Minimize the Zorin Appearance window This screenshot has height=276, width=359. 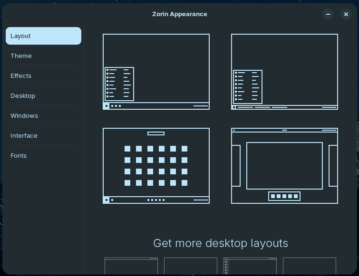(328, 14)
